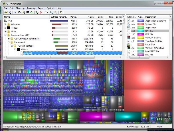Sort by the Items column header
The height and width of the screenshot is (131, 174).
[x=99, y=17]
